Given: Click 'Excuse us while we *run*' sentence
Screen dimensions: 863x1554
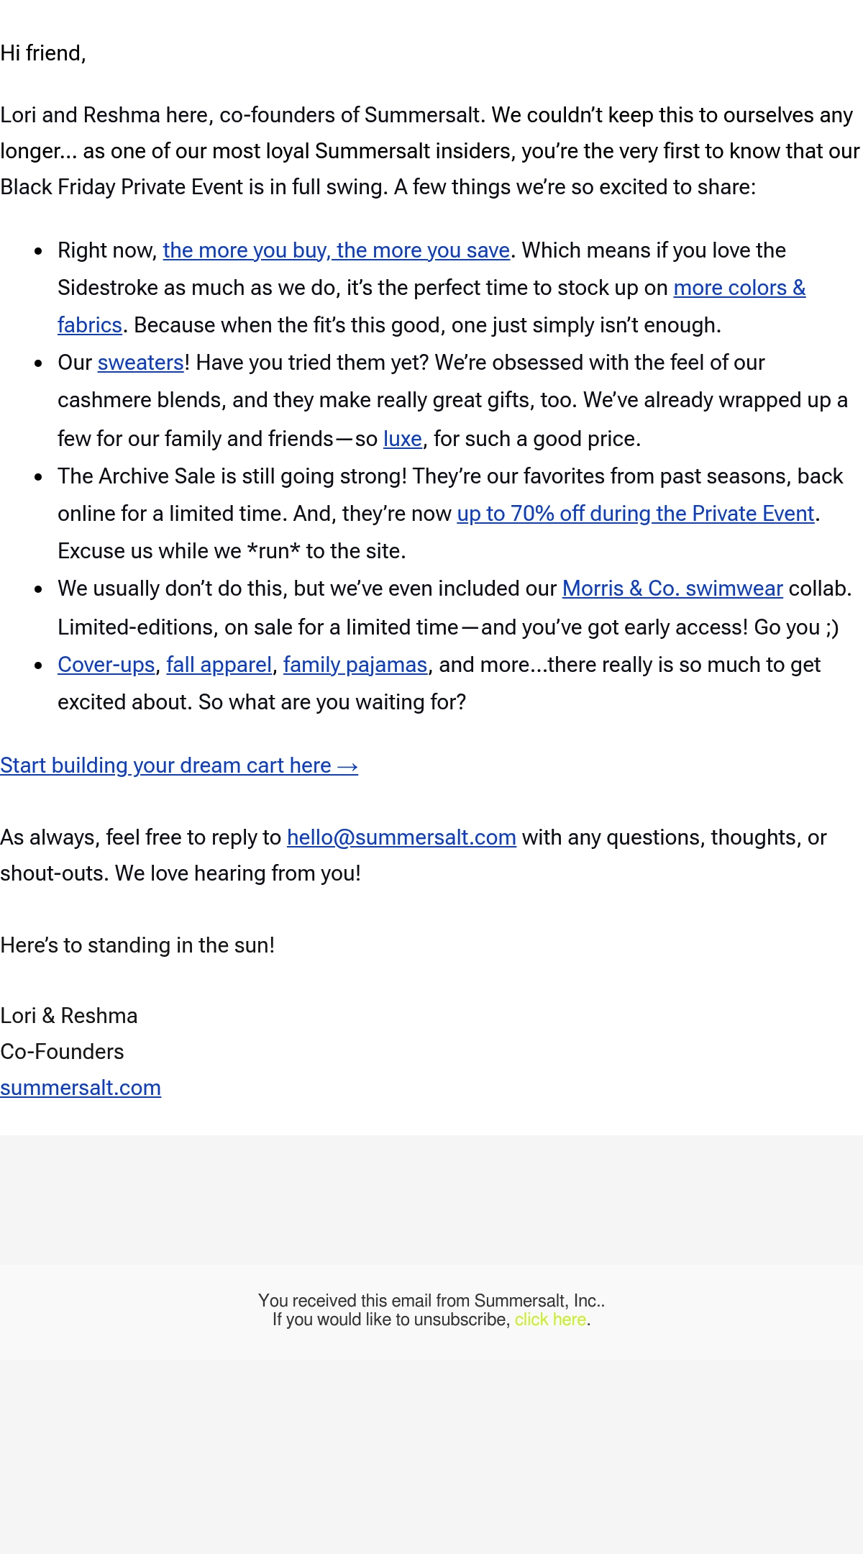Looking at the screenshot, I should pyautogui.click(x=232, y=551).
